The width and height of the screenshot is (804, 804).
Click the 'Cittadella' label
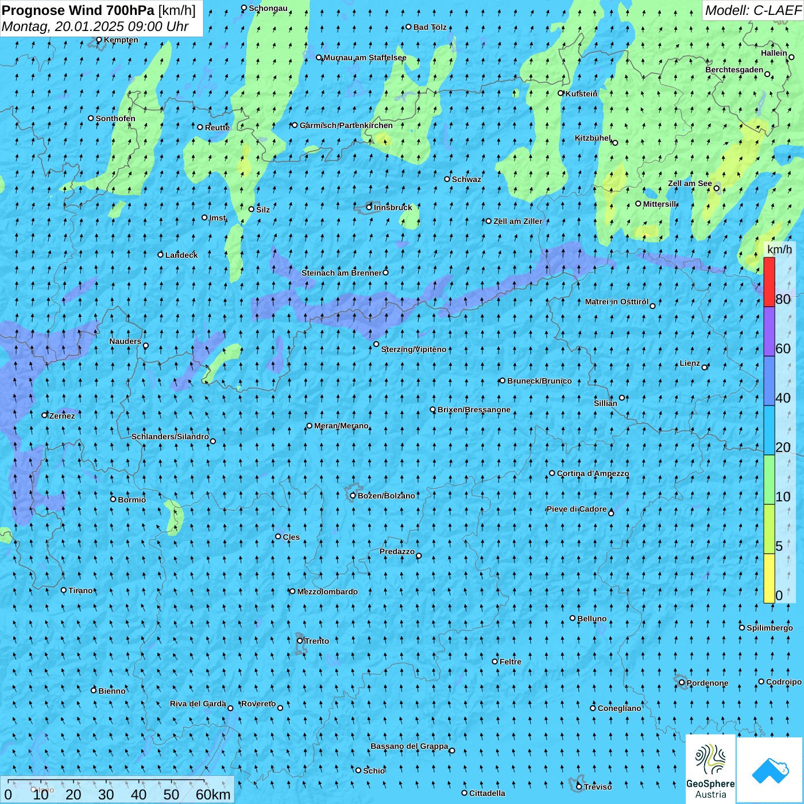488,794
